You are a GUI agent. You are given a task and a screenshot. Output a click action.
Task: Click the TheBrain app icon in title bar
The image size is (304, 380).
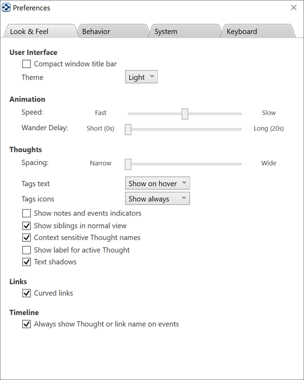(x=7, y=8)
